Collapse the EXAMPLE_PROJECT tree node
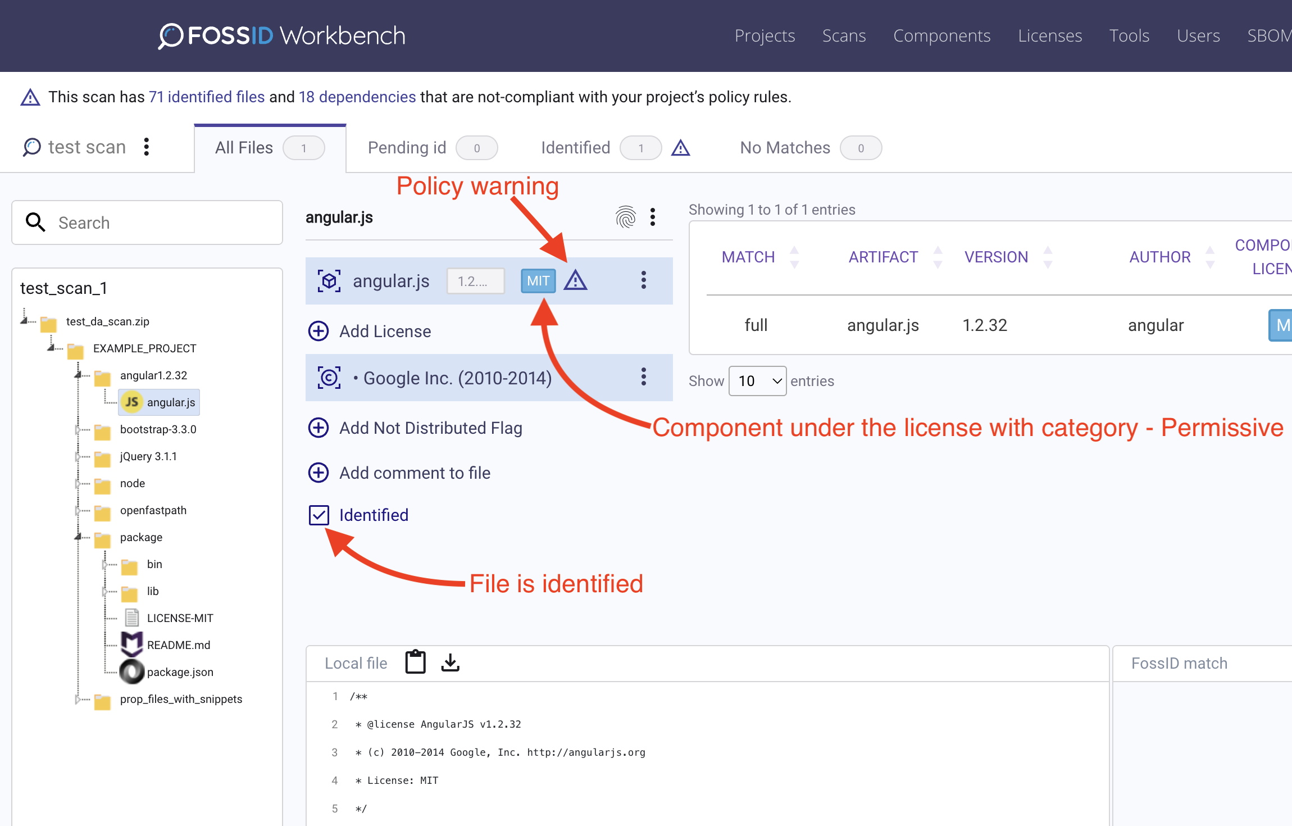This screenshot has width=1292, height=826. (x=51, y=348)
